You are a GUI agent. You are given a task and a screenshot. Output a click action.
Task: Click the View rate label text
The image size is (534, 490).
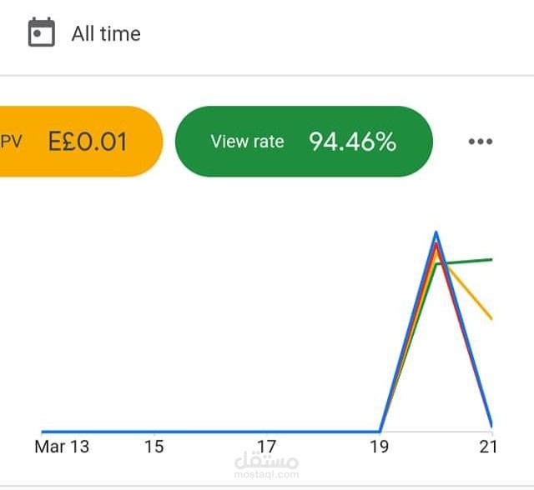tap(247, 142)
